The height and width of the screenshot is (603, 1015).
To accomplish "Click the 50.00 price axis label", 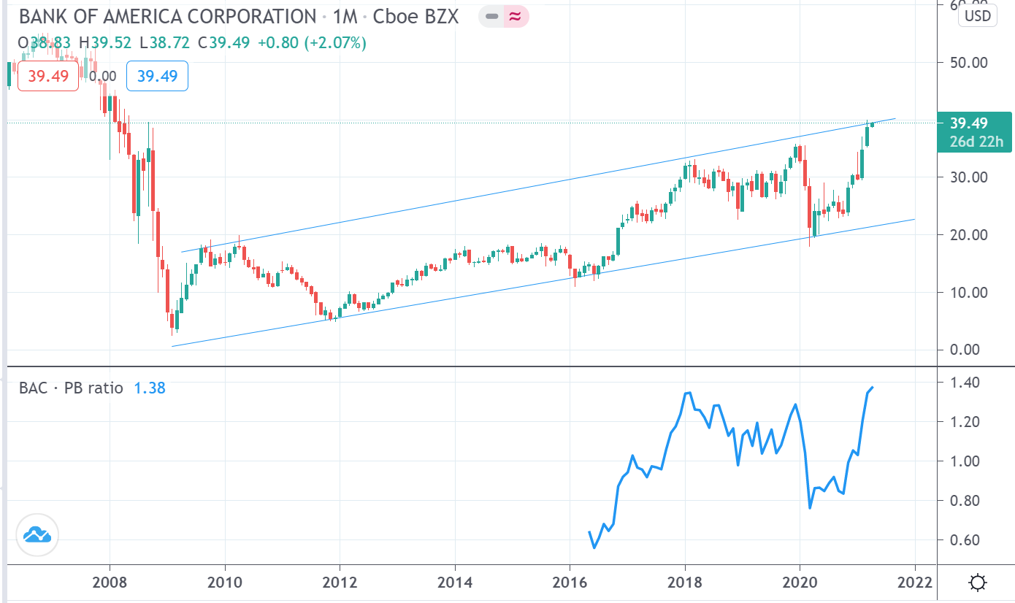I will (x=968, y=63).
